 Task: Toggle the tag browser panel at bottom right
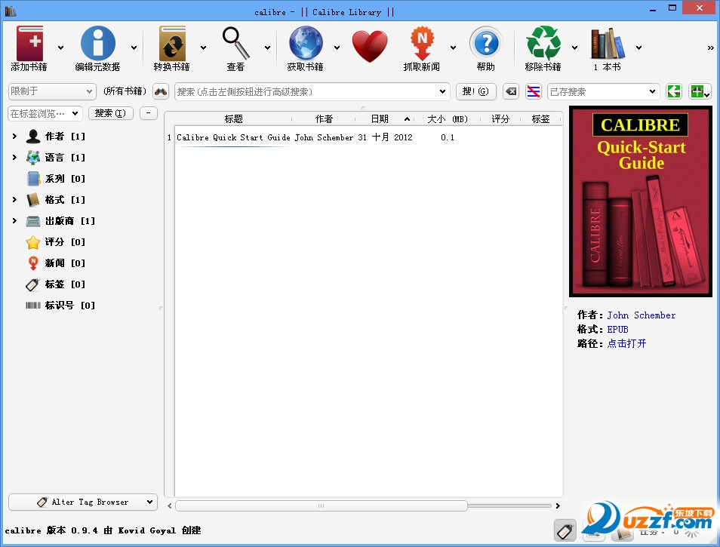[565, 530]
